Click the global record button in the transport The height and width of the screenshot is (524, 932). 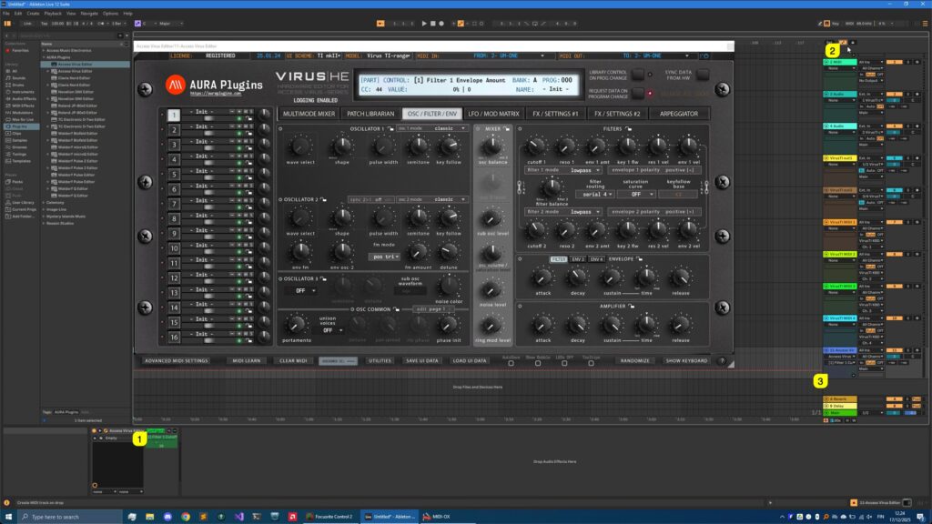442,23
